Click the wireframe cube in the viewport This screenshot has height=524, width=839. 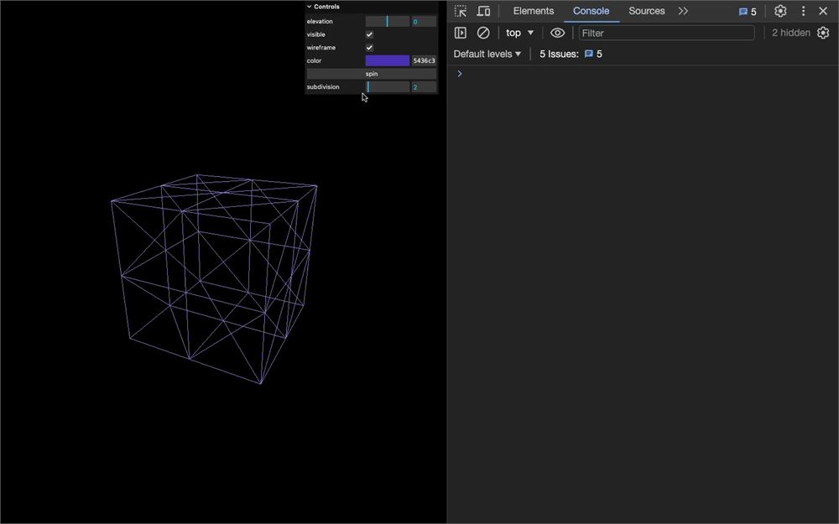click(214, 278)
